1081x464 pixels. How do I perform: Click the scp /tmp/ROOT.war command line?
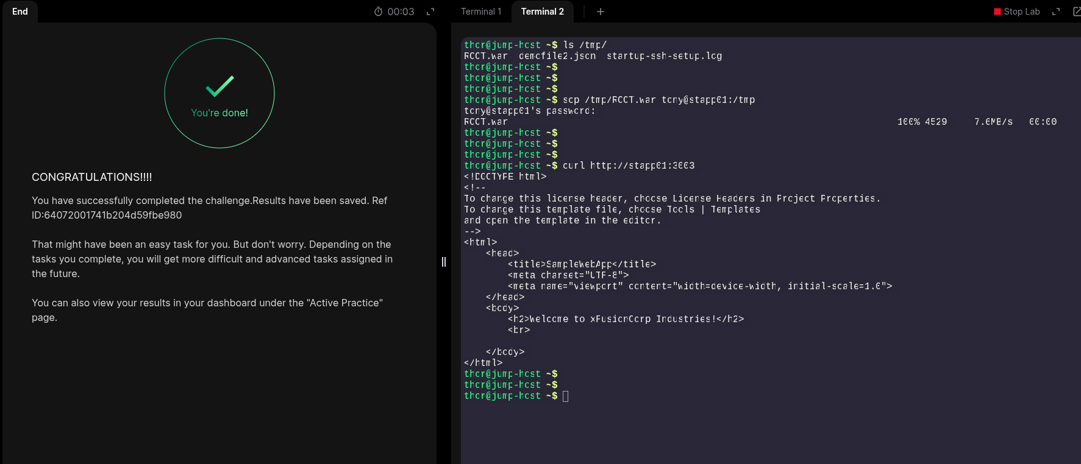coord(658,100)
